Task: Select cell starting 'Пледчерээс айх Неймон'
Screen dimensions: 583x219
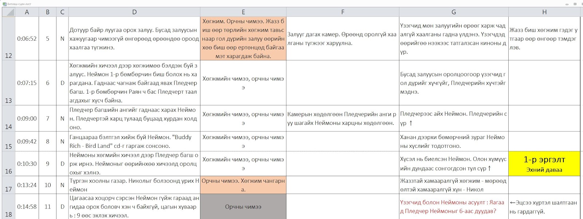Action: click(x=454, y=118)
